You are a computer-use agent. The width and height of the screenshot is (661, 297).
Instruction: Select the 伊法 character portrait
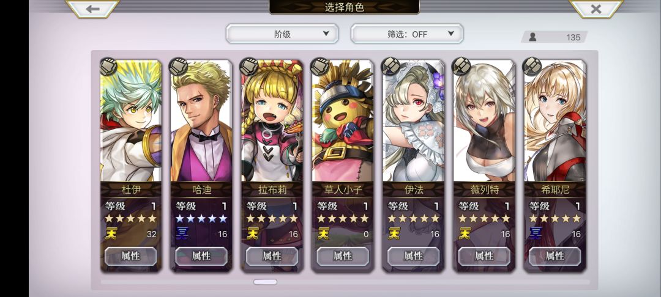pyautogui.click(x=413, y=120)
